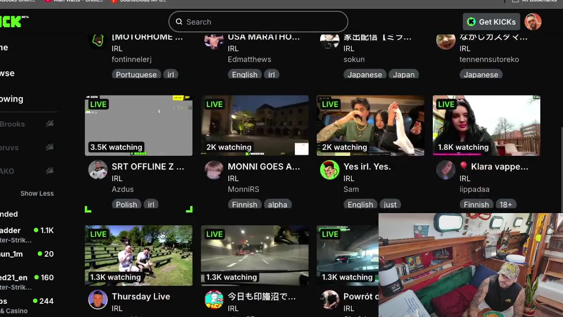Select the just tag under Sam
Image resolution: width=563 pixels, height=317 pixels.
390,204
